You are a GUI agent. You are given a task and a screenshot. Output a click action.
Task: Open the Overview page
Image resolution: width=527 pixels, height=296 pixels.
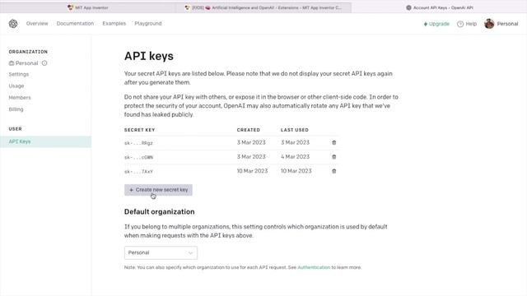[37, 24]
